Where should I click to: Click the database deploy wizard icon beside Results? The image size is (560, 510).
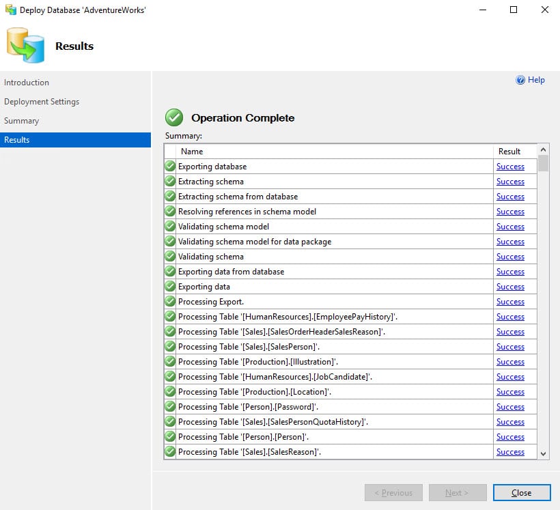click(x=25, y=45)
